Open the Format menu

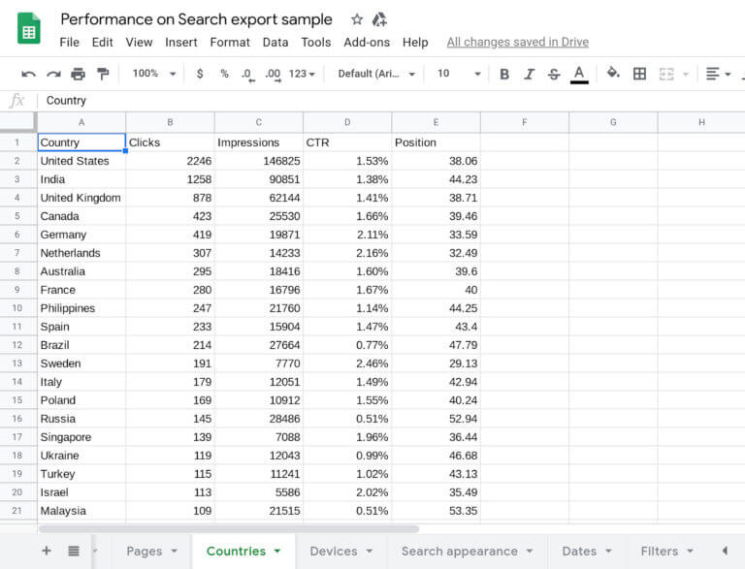[230, 43]
